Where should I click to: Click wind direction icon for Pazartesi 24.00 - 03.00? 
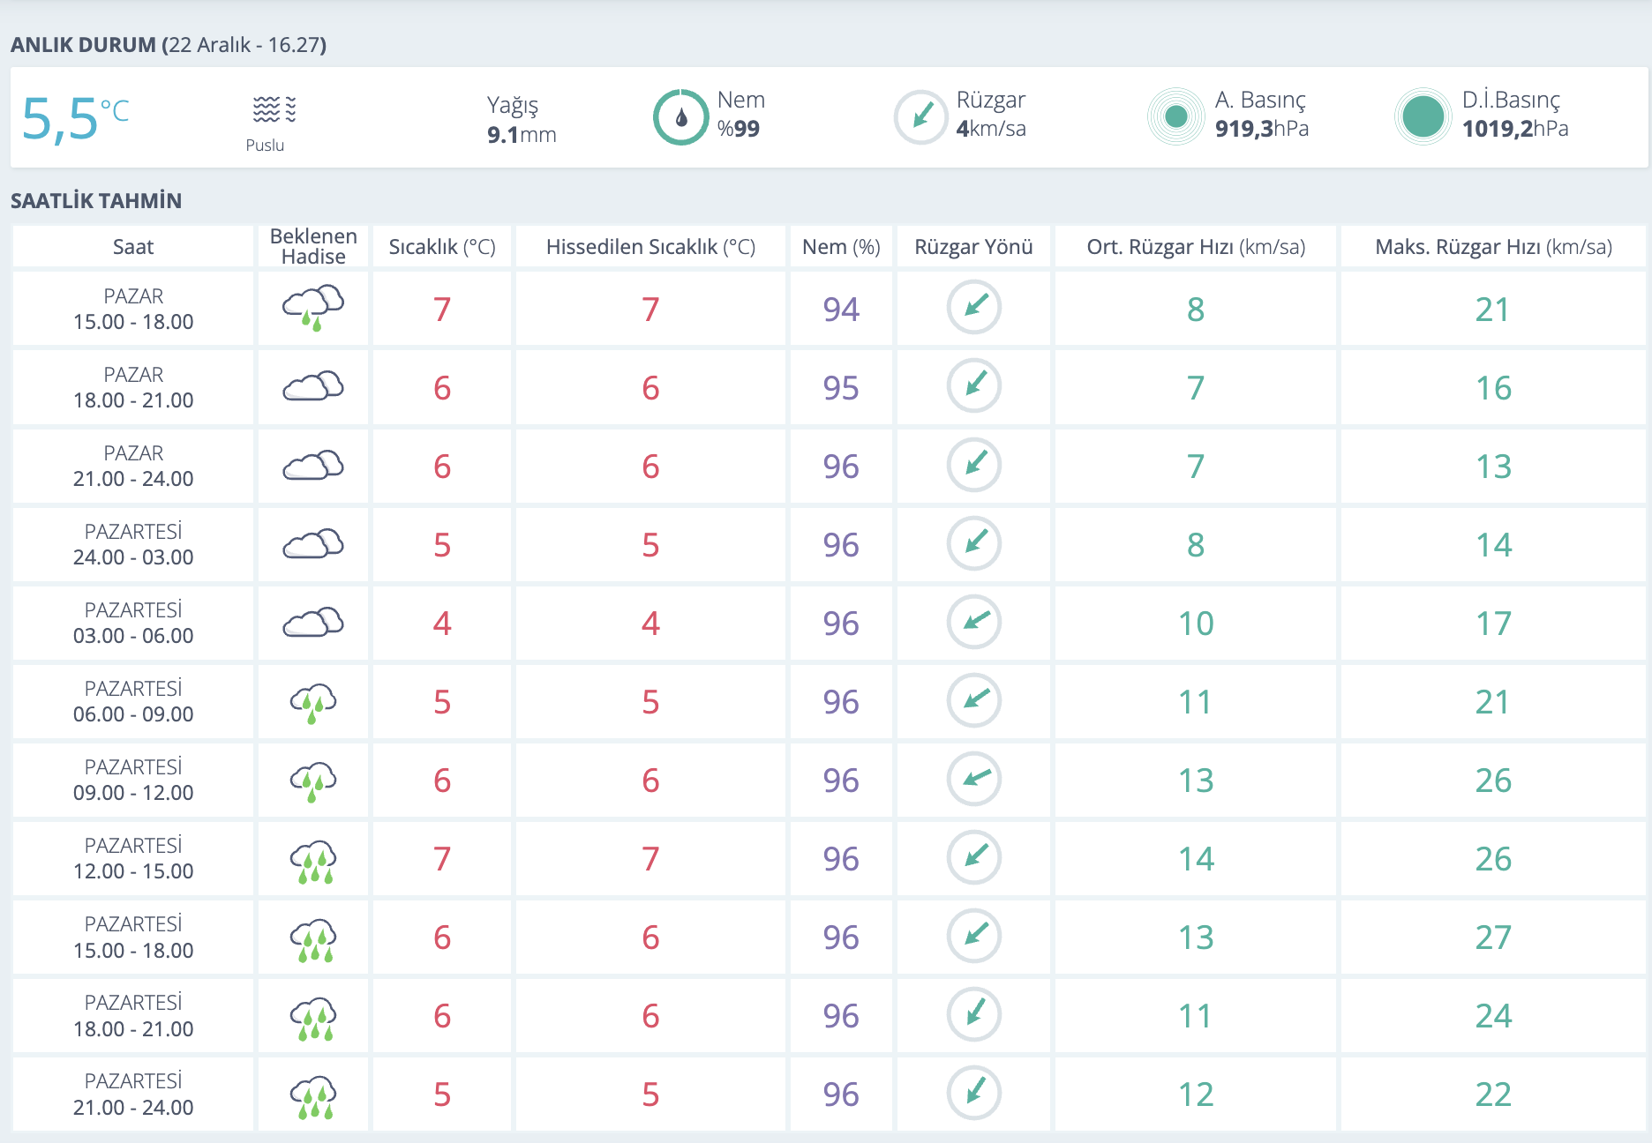pyautogui.click(x=974, y=542)
